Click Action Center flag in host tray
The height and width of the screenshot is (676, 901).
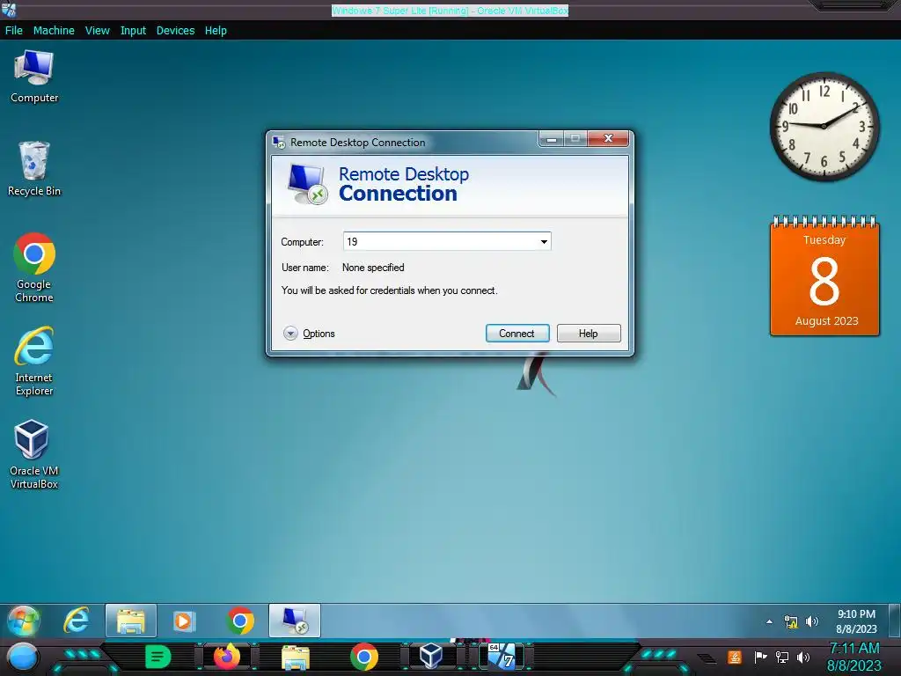point(760,657)
